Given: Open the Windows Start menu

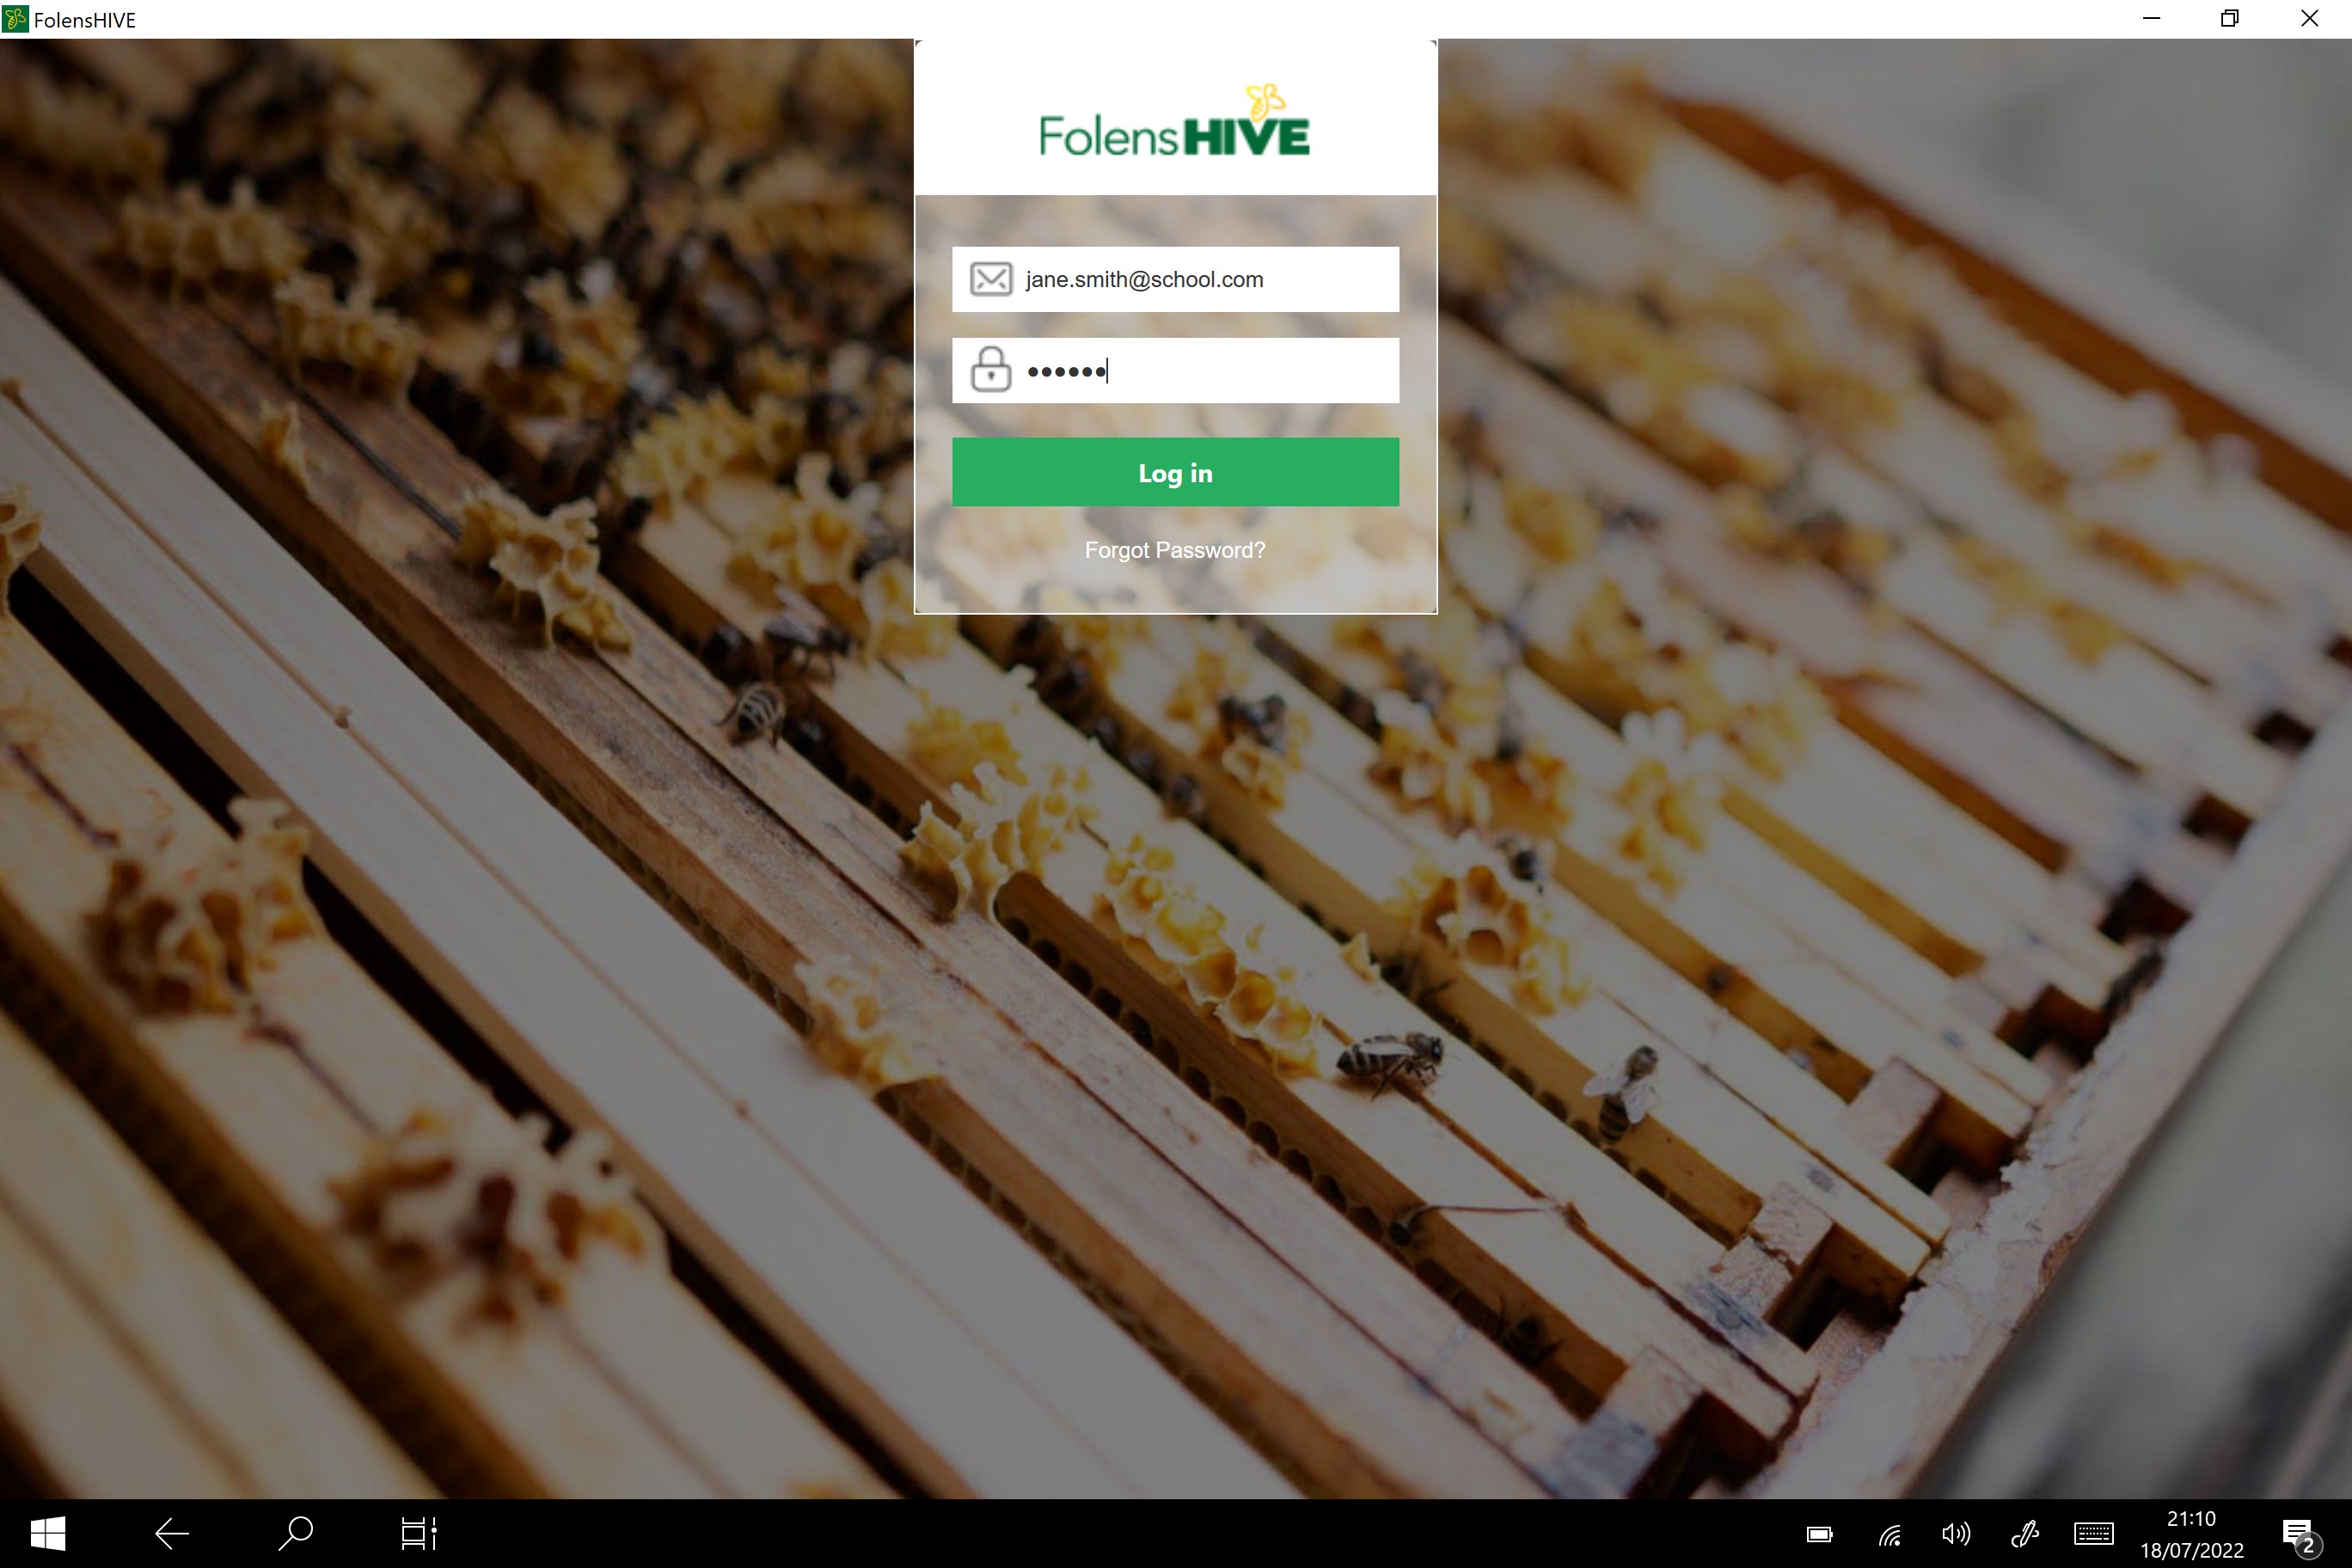Looking at the screenshot, I should coord(47,1532).
